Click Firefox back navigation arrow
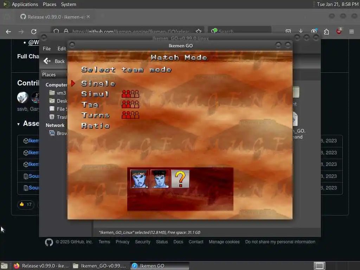This screenshot has width=360, height=270. point(8,32)
